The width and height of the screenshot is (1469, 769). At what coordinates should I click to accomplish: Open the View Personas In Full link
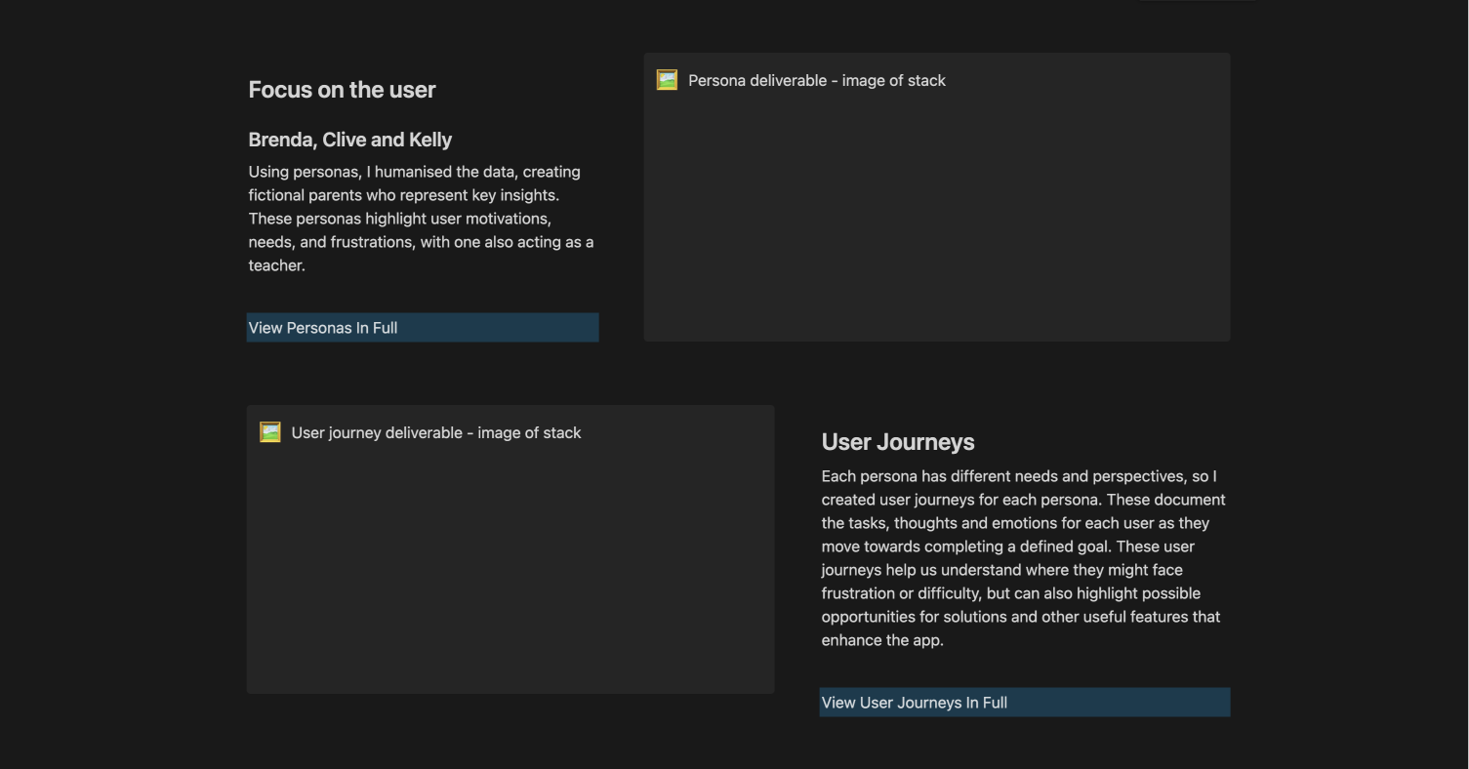coord(323,328)
